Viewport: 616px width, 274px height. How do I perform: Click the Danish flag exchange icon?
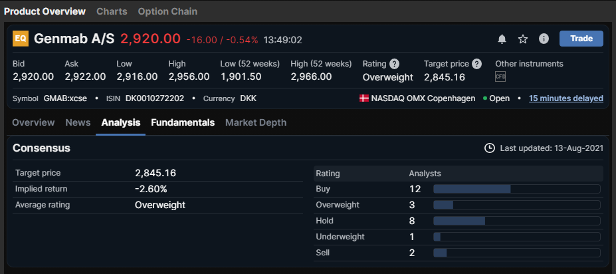coord(363,98)
